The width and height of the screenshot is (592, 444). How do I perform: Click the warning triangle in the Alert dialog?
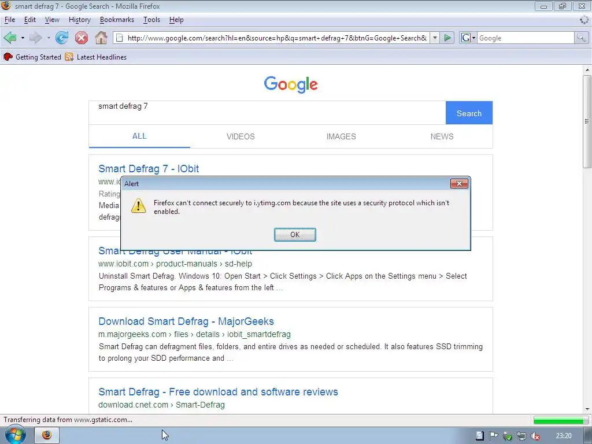pos(139,206)
